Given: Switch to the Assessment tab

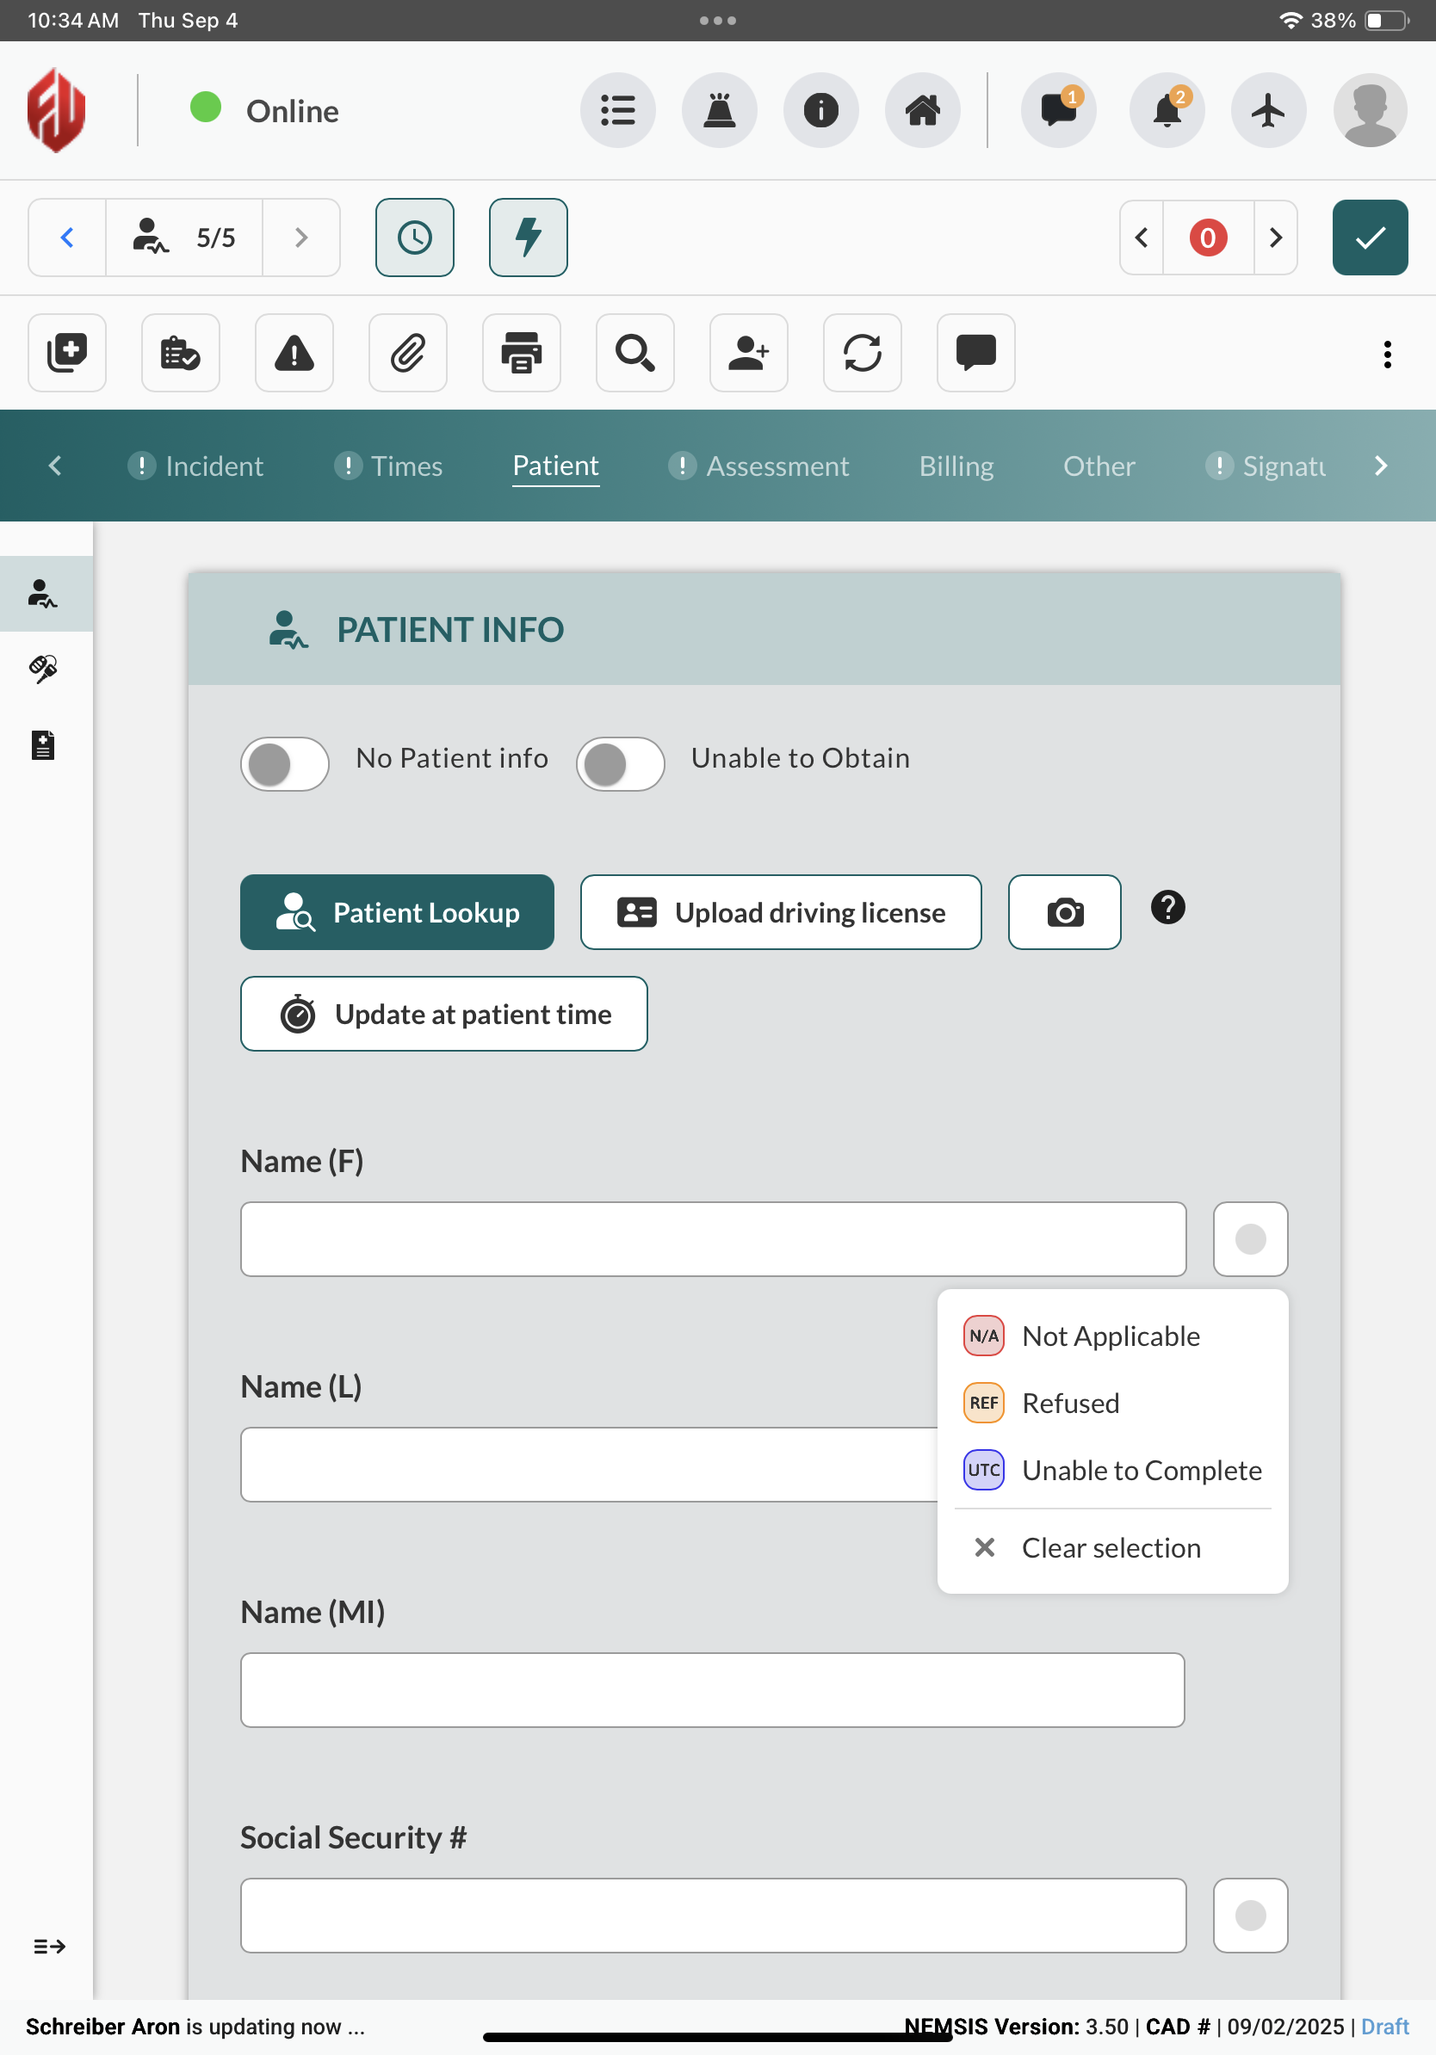Looking at the screenshot, I should pos(777,466).
